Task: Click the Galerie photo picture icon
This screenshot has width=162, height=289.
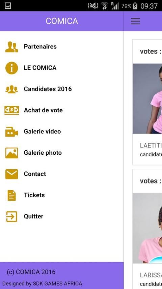Action: click(11, 153)
